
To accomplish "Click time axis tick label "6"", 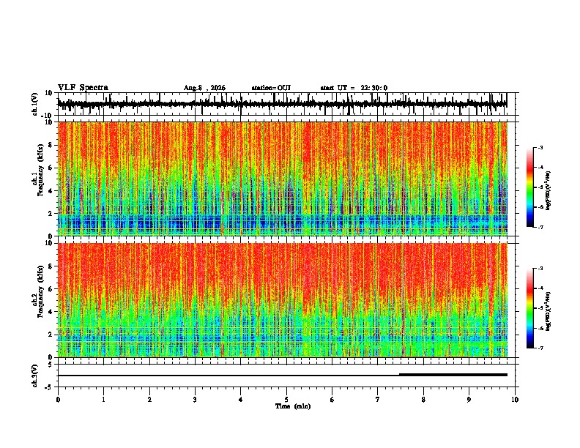I will click(x=332, y=400).
